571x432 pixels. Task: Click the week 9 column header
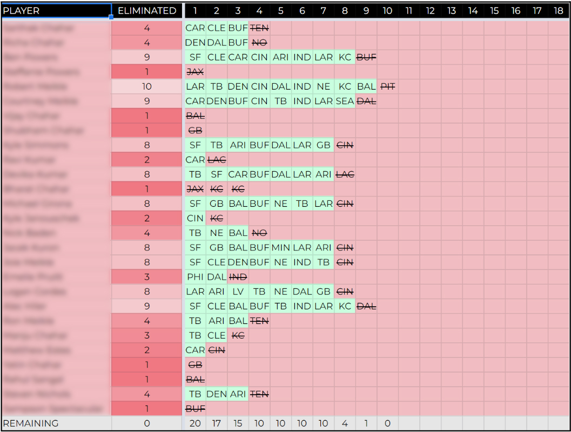pyautogui.click(x=366, y=11)
